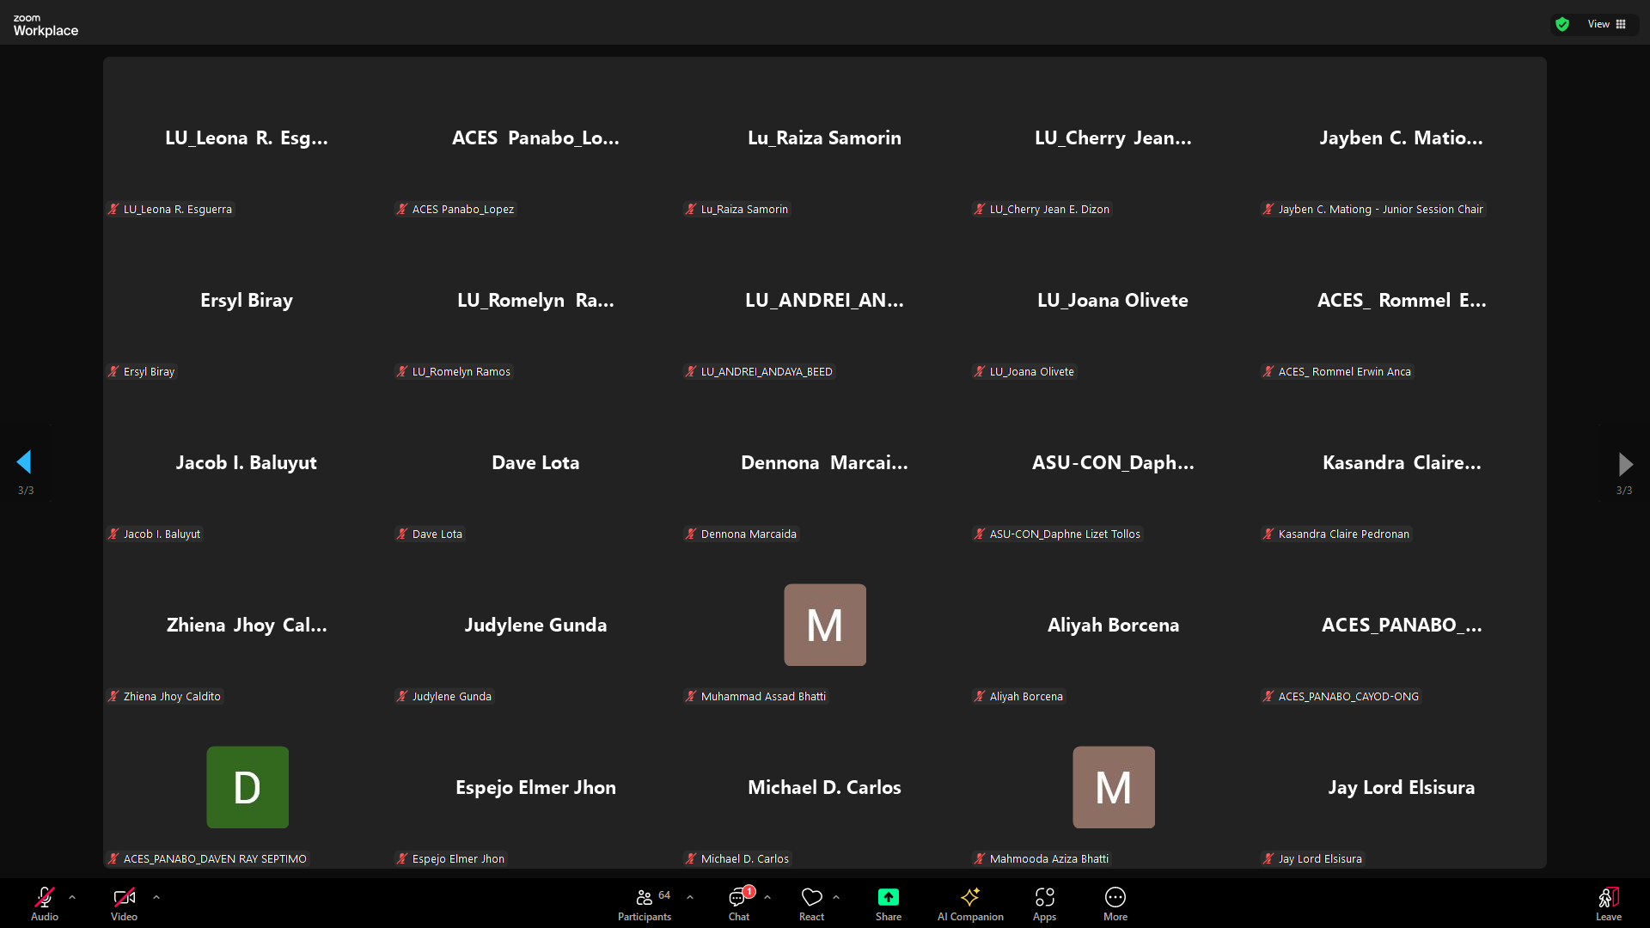This screenshot has width=1650, height=928.
Task: Expand video settings arrow beside Video
Action: coord(156,897)
